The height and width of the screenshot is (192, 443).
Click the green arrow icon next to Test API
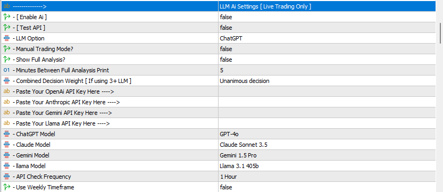click(7, 27)
